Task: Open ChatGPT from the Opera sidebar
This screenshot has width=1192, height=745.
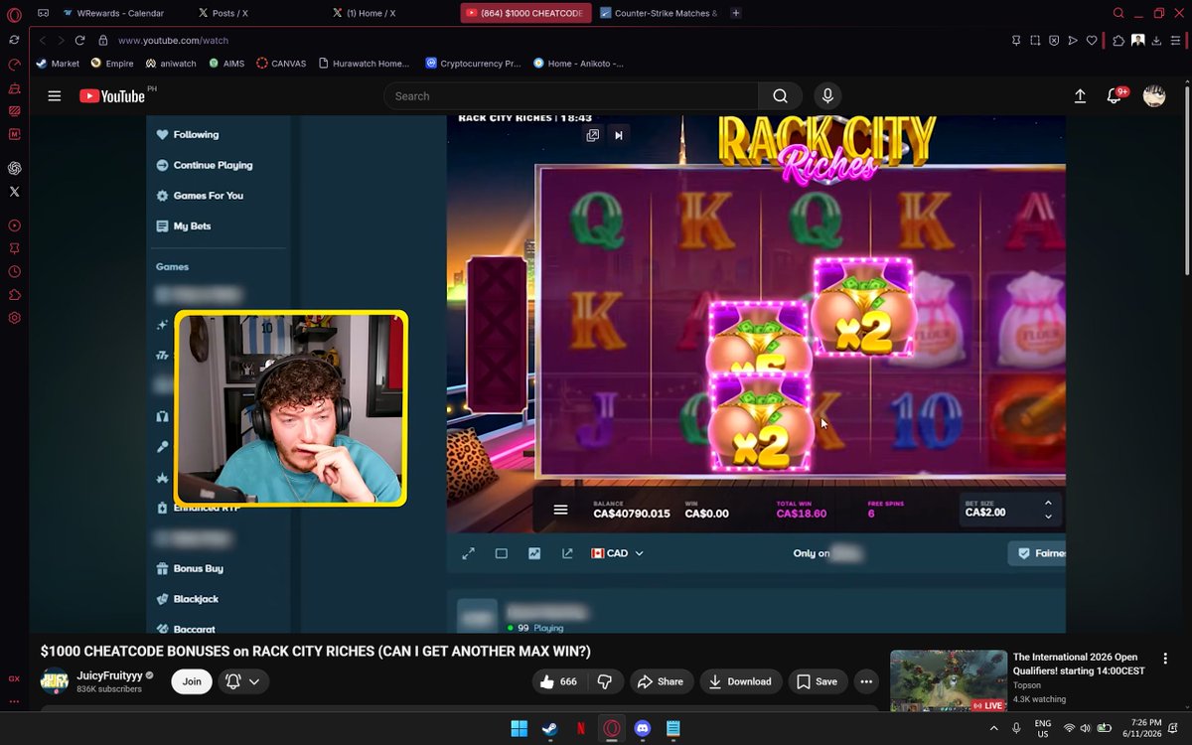Action: (14, 168)
